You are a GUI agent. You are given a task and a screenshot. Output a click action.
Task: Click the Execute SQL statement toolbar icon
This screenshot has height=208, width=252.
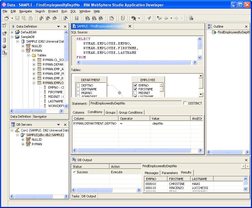click(191, 18)
